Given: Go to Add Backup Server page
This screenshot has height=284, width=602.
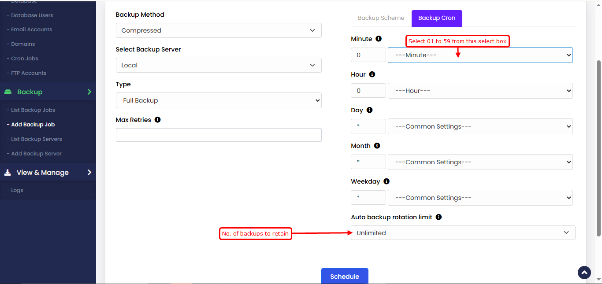Looking at the screenshot, I should [36, 154].
